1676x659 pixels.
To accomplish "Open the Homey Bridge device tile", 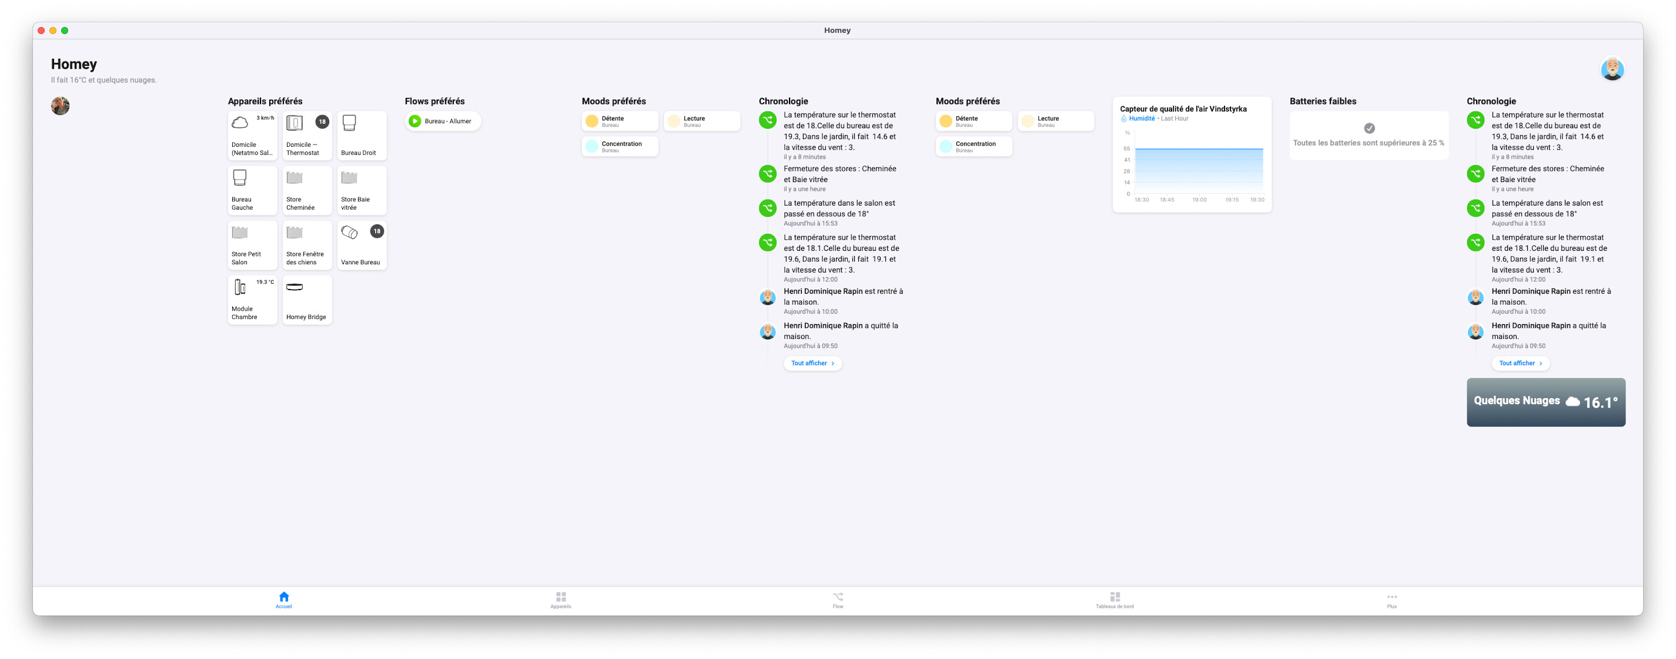I will (307, 300).
